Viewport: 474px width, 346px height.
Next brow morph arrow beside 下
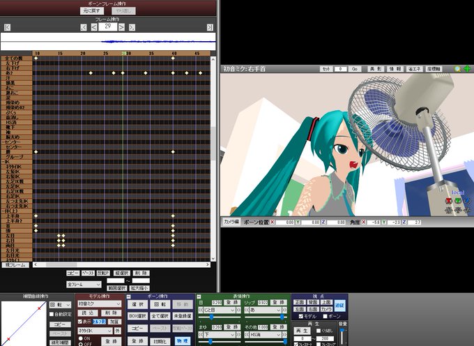click(x=238, y=335)
